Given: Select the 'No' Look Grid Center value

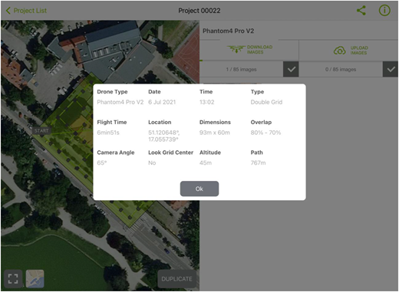Looking at the screenshot, I should 152,163.
